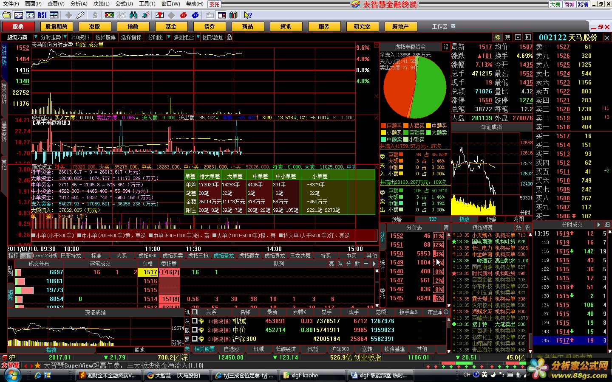Click the skip-to-end icon in quote header
This screenshot has height=382, width=612.
pos(528,37)
